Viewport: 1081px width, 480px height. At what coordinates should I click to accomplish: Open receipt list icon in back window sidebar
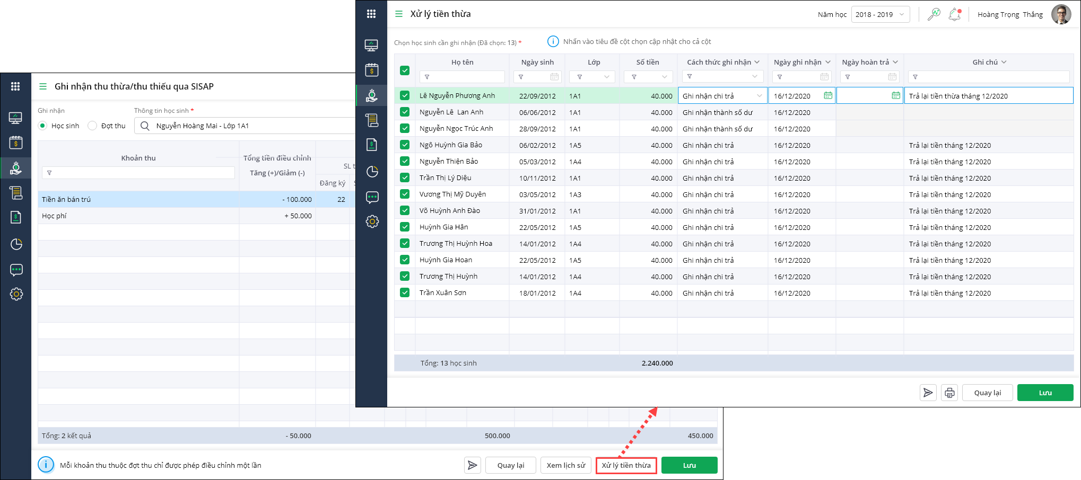click(x=16, y=193)
